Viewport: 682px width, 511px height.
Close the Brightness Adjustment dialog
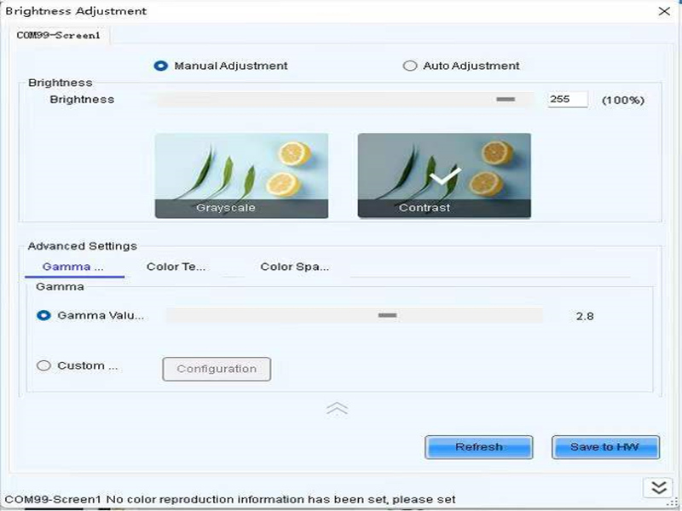point(664,11)
